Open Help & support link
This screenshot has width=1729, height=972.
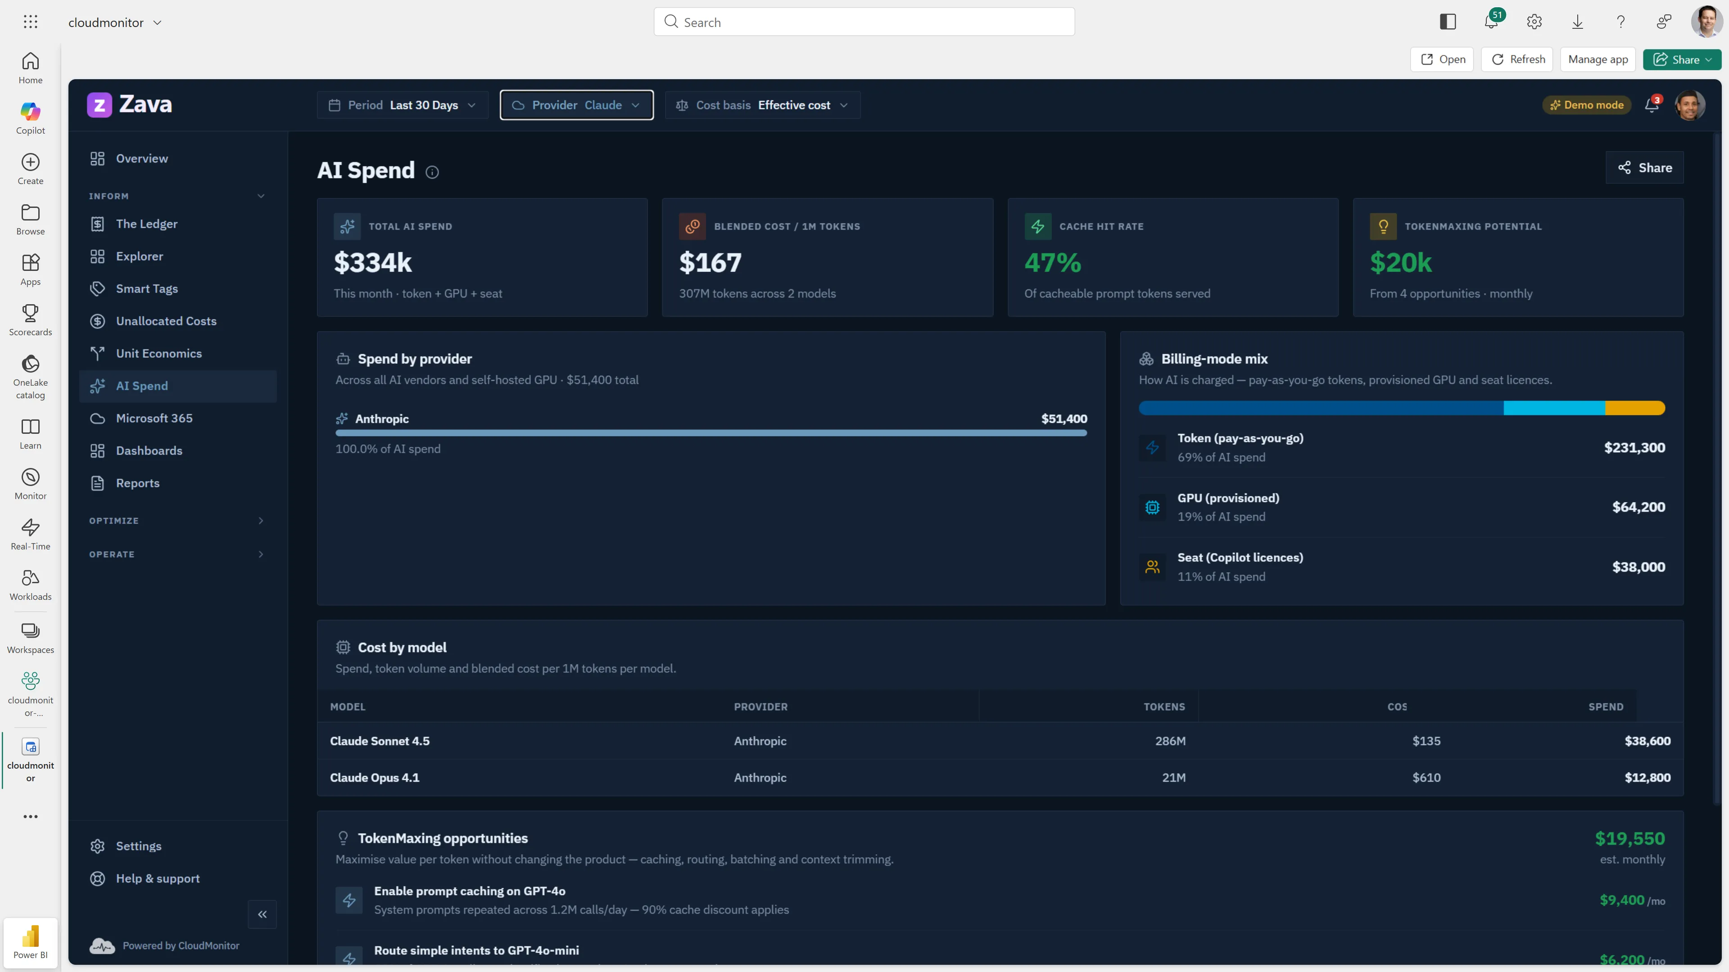click(178, 879)
